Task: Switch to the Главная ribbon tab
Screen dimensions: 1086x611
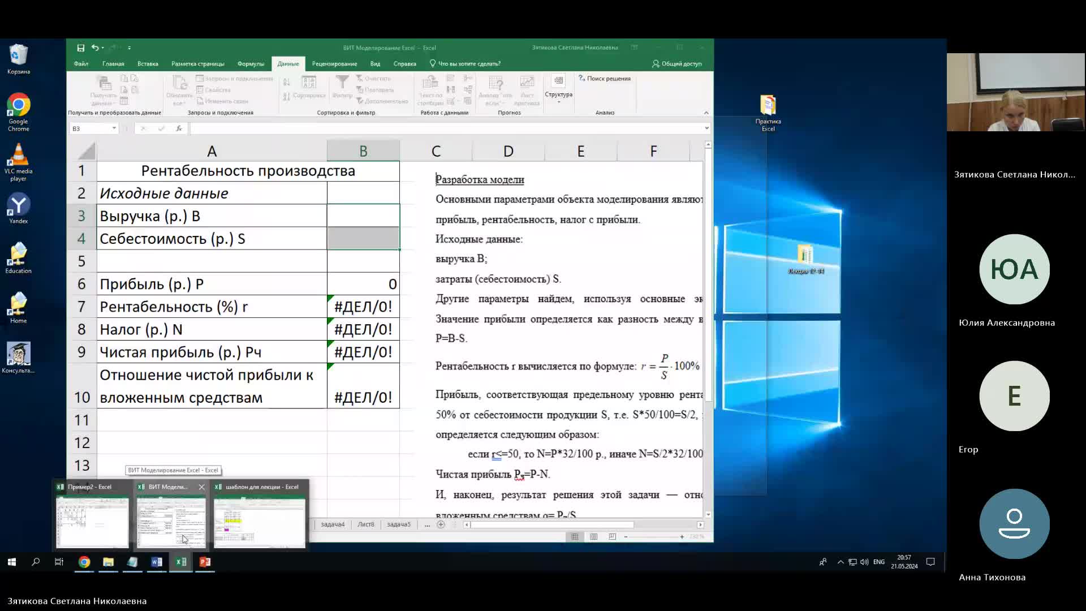Action: click(113, 64)
